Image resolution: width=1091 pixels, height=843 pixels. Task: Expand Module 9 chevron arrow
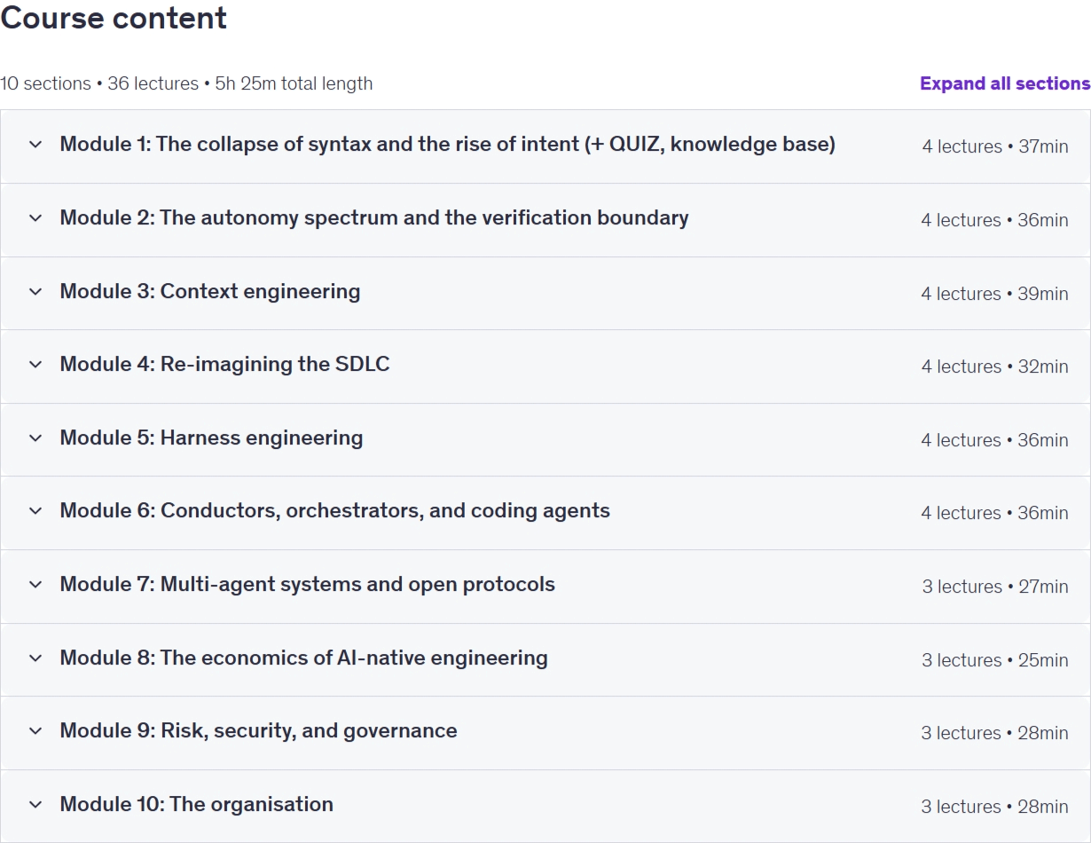click(x=35, y=731)
